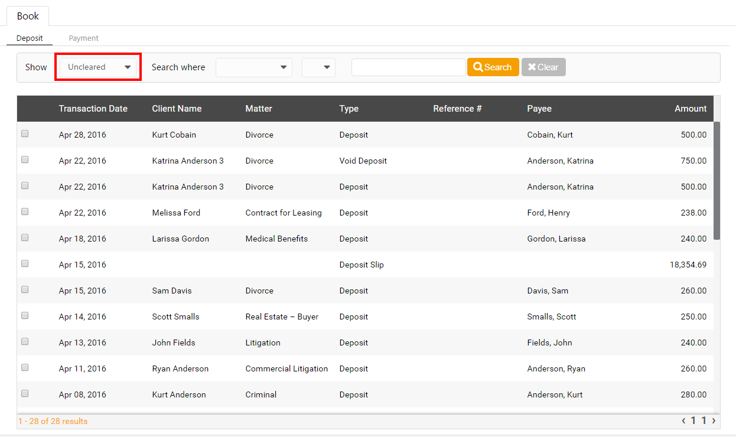736x437 pixels.
Task: Click the Litigation matter cell for John Fields
Action: pyautogui.click(x=263, y=343)
